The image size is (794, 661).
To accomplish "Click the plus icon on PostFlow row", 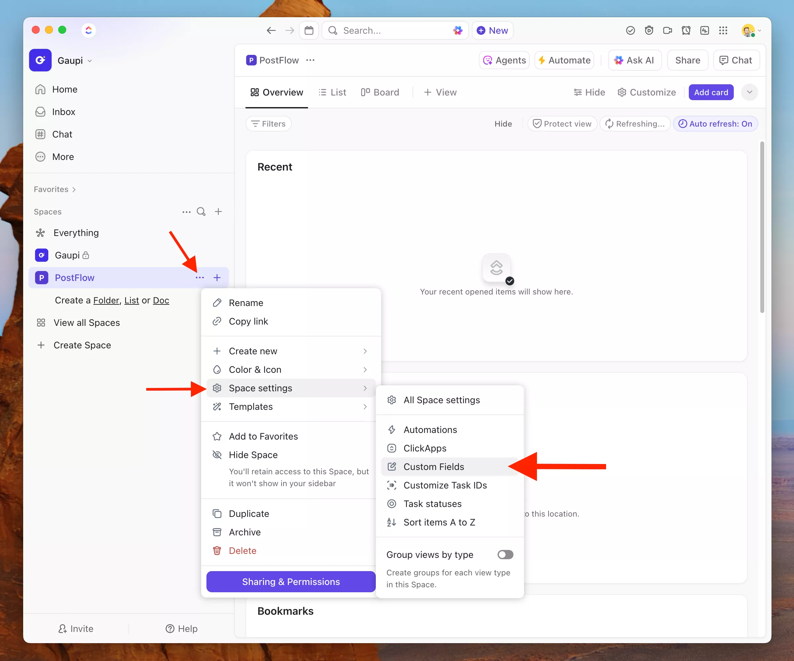I will click(217, 278).
